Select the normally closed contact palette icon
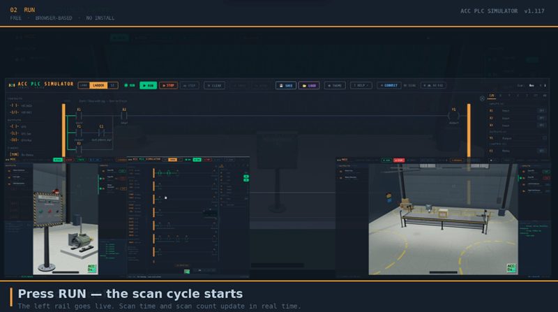 tap(14, 112)
